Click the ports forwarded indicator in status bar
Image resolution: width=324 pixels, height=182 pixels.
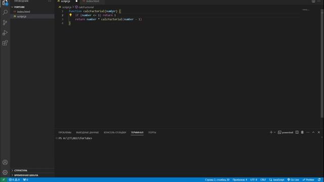click(x=25, y=180)
